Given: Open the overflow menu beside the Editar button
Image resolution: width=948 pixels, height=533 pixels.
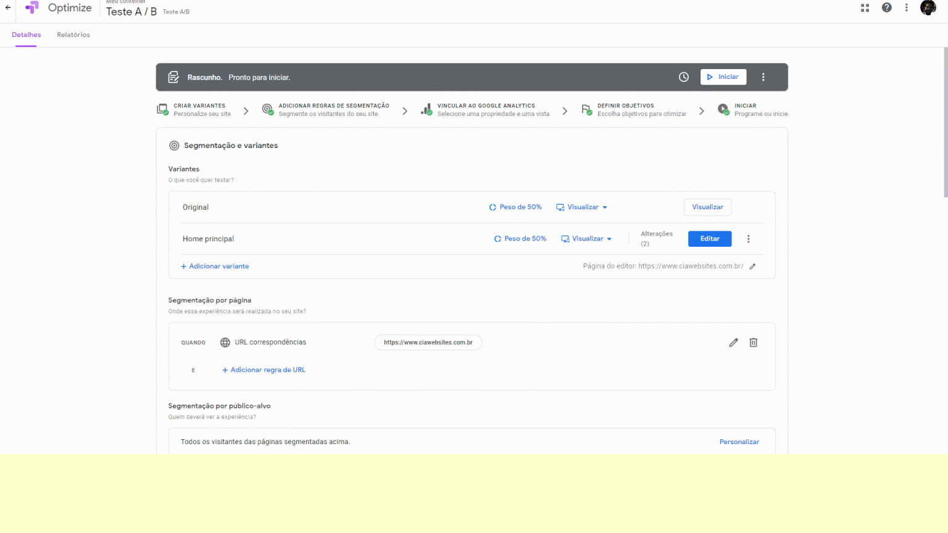Looking at the screenshot, I should tap(748, 239).
